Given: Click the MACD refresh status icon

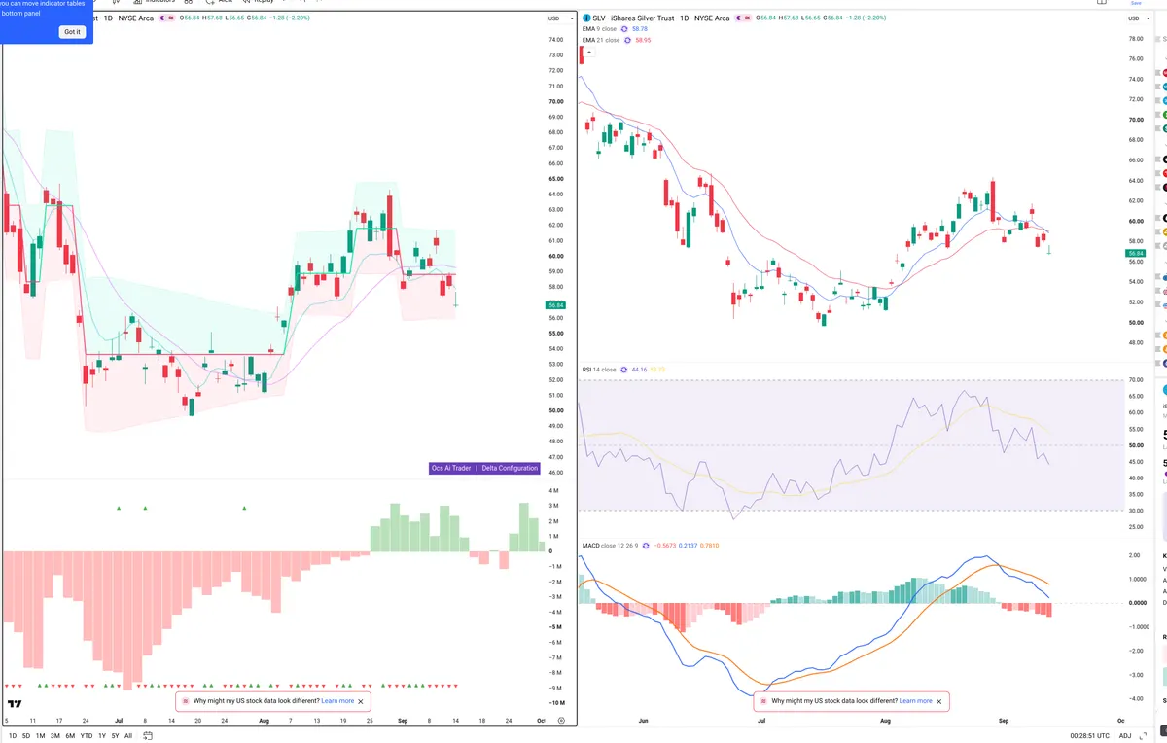Looking at the screenshot, I should click(x=644, y=546).
